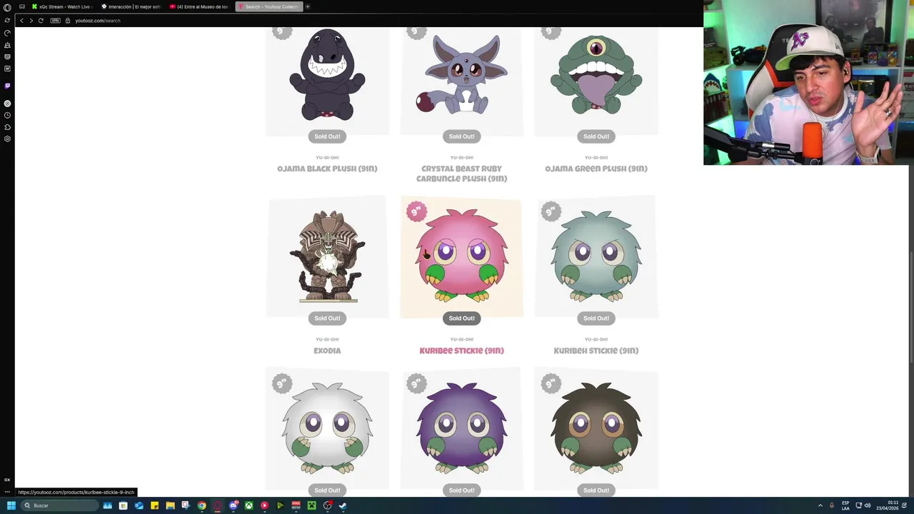Screen dimensions: 914x514
Task: Open Outlook from taskbar
Action: tap(139, 505)
